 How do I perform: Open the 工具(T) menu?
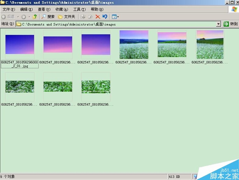(x=79, y=9)
